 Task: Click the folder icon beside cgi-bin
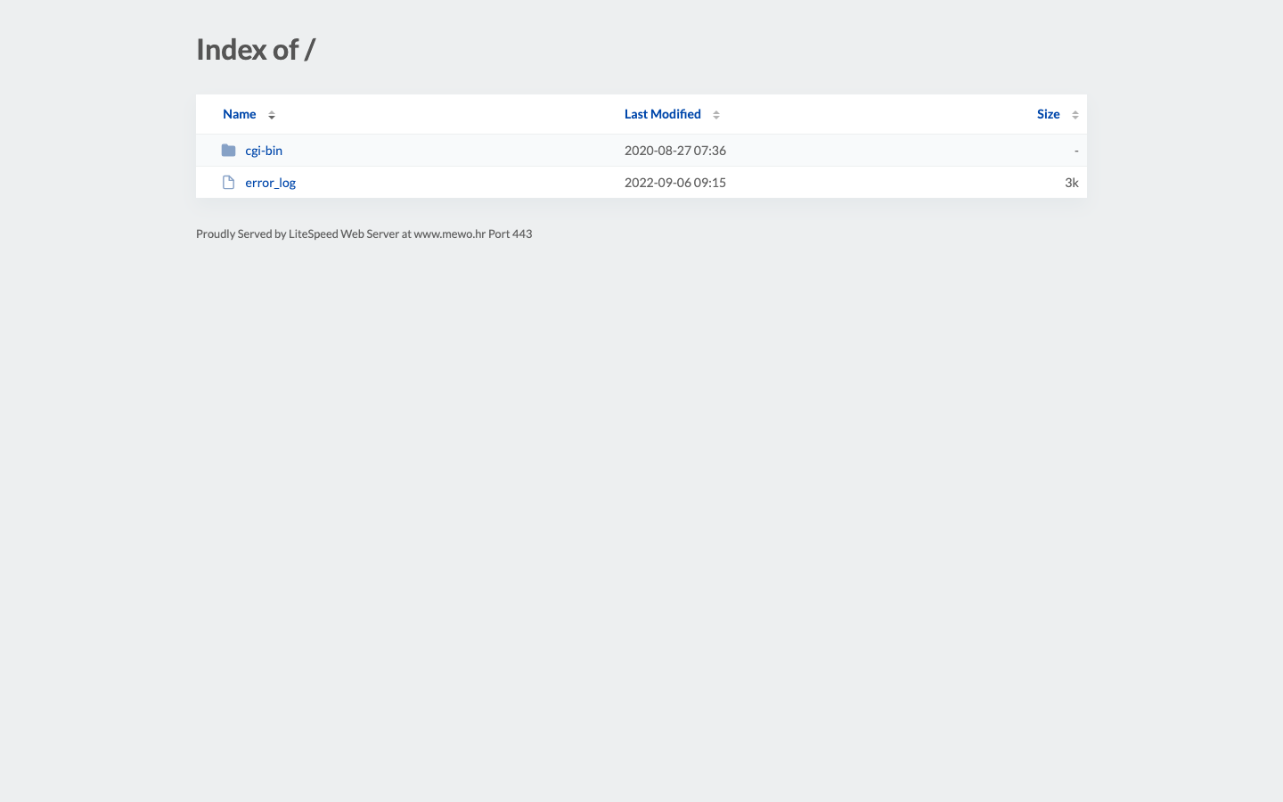(228, 151)
